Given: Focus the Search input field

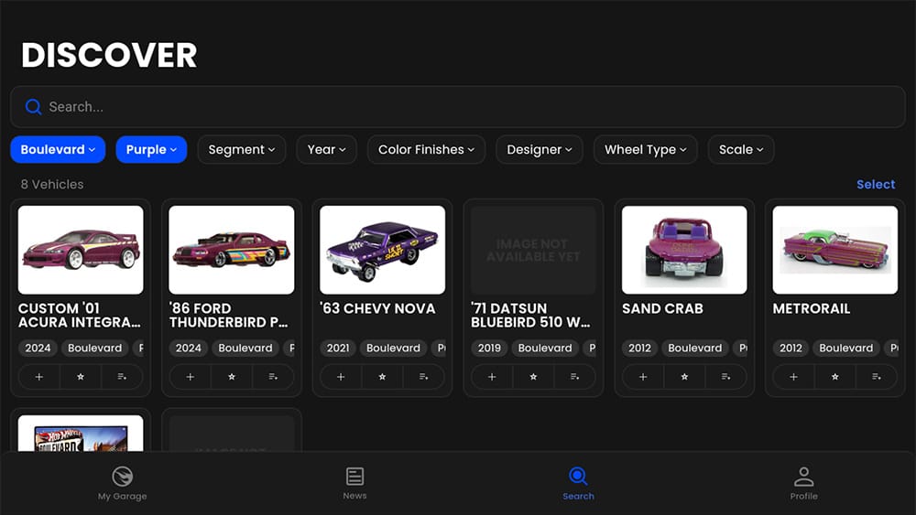Looking at the screenshot, I should click(458, 107).
